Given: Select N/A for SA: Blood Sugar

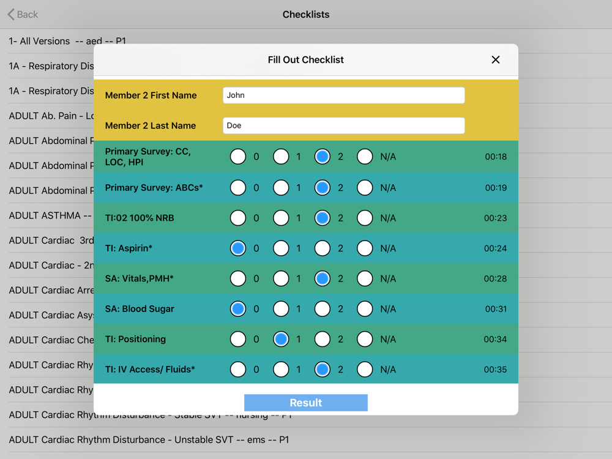Looking at the screenshot, I should click(365, 308).
